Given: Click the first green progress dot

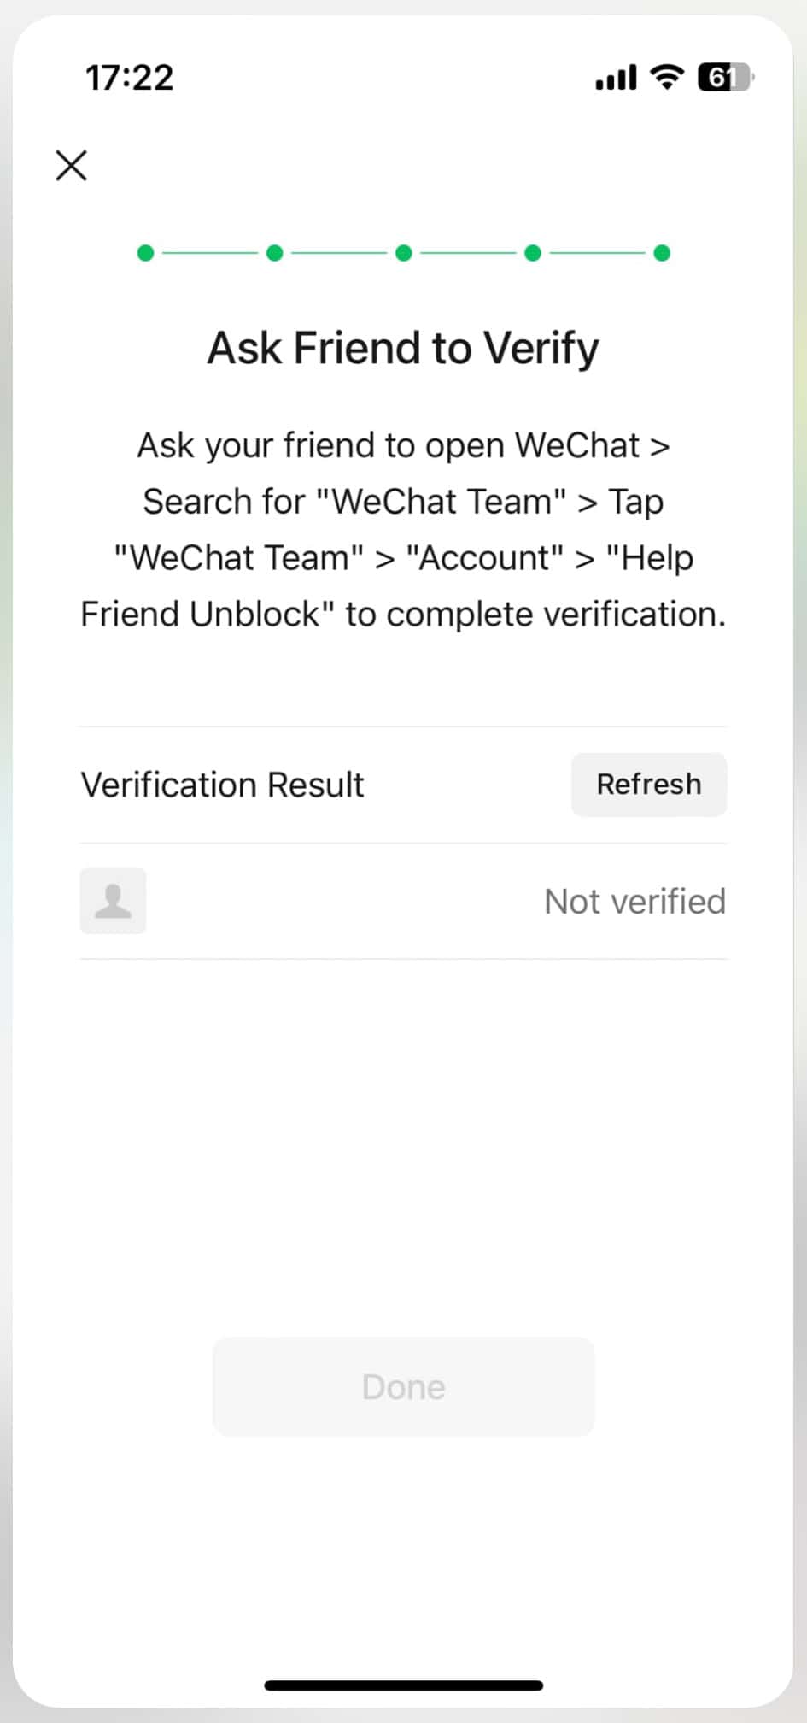Looking at the screenshot, I should 146,253.
